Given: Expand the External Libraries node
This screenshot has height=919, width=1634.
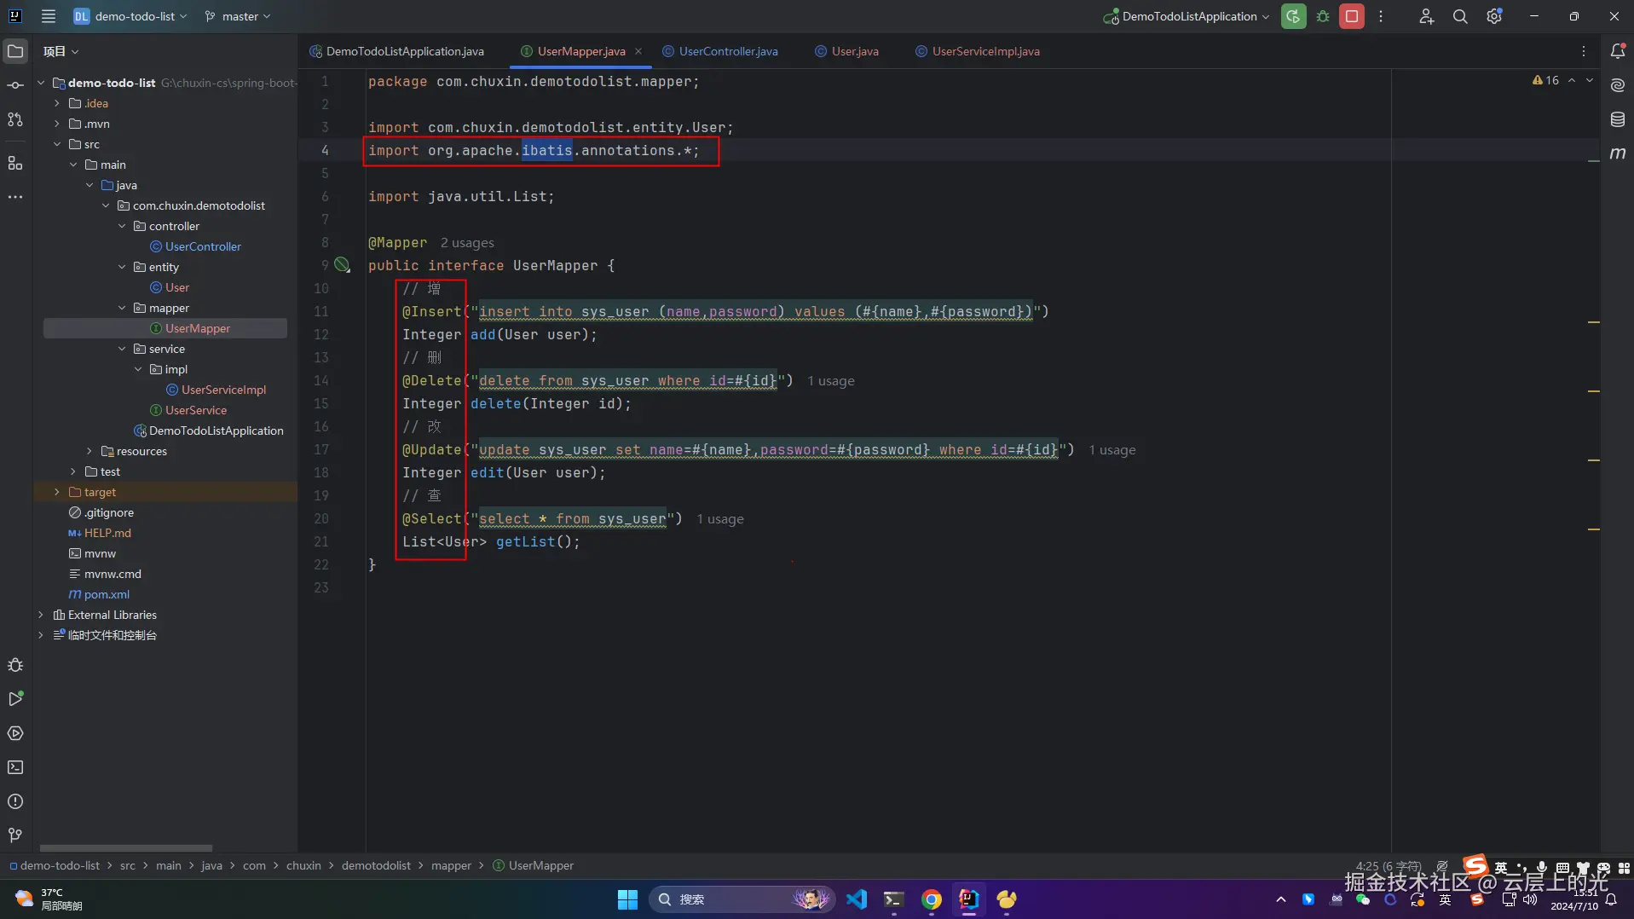Looking at the screenshot, I should point(41,615).
